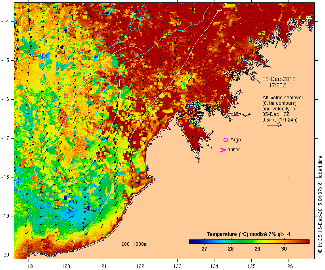Click longitude axis label 123

[x=177, y=266]
